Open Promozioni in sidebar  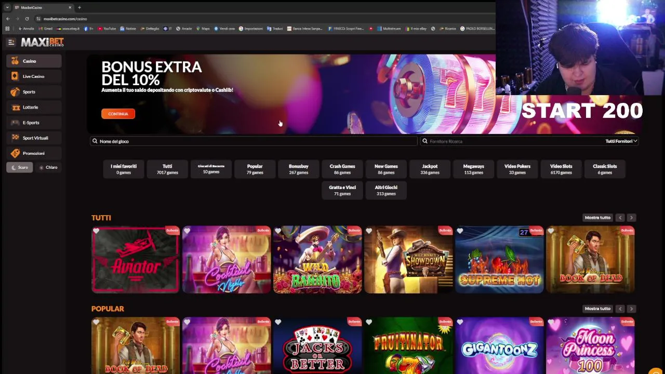pyautogui.click(x=34, y=153)
